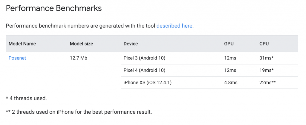Open the Posenet model link
Screen dimensions: 306x125
coord(17,58)
